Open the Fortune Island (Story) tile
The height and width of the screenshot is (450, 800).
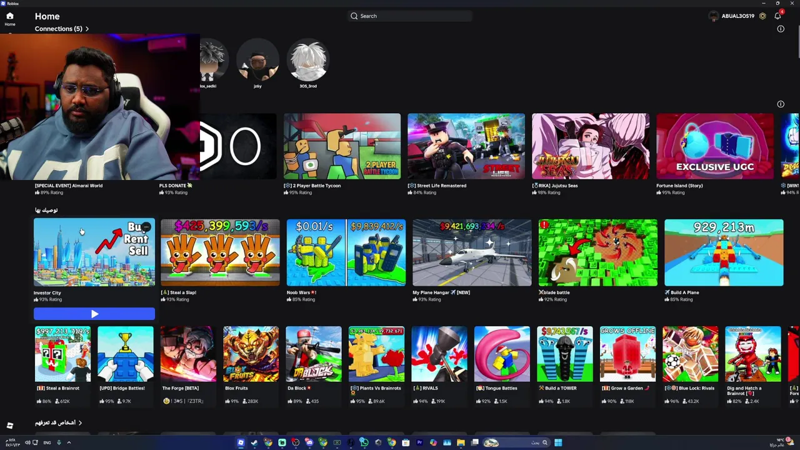point(715,146)
